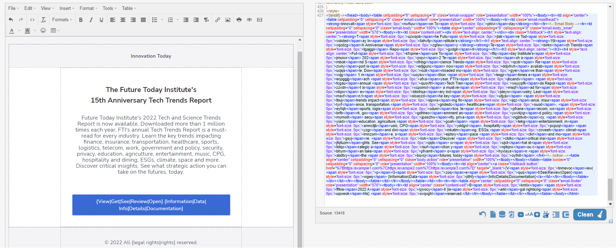The width and height of the screenshot is (616, 248).
Task: Expand numbered list style dropdown arrow
Action: click(x=178, y=20)
